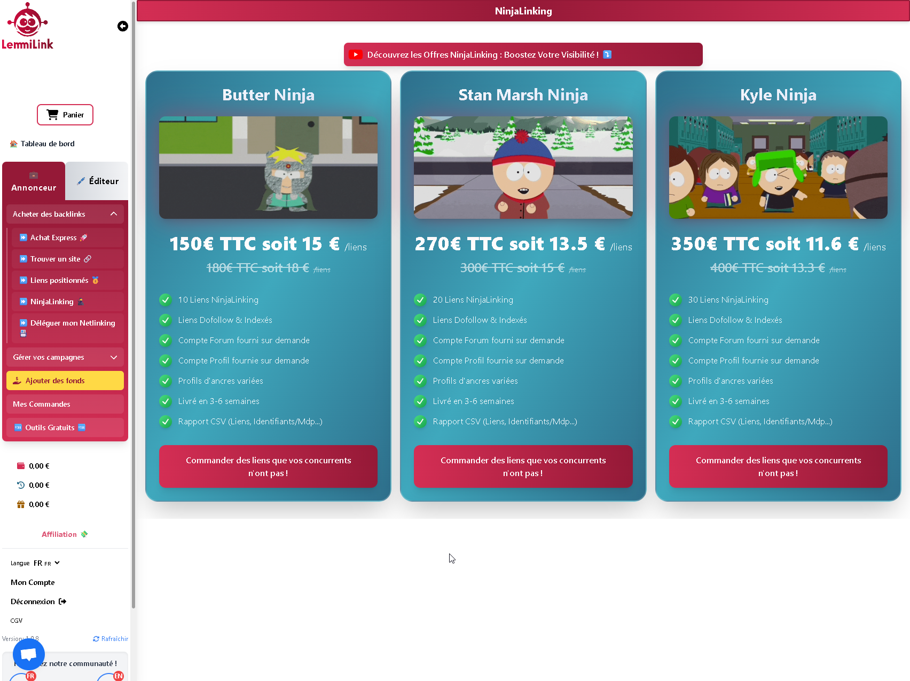910x681 pixels.
Task: Click the Panier shopping cart icon
Action: click(52, 115)
